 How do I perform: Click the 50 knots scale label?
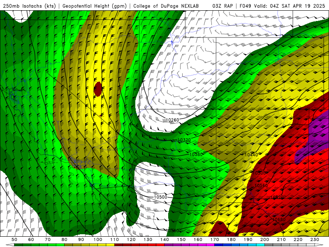[14, 239]
